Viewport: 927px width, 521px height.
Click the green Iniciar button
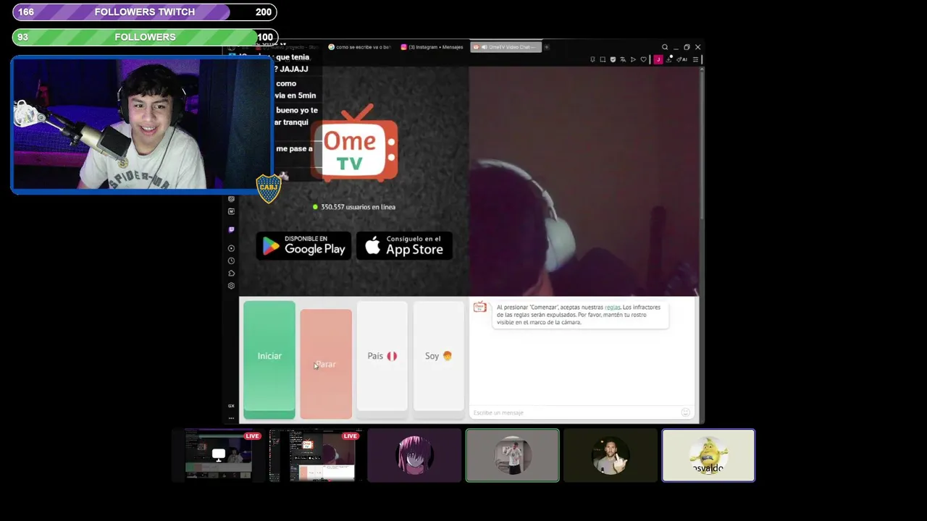coord(269,360)
